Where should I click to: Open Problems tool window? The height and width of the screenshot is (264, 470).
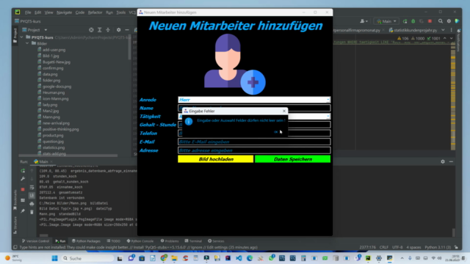(x=170, y=241)
